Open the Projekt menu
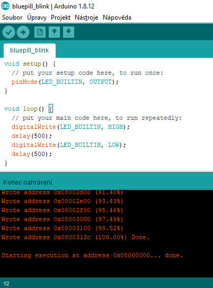The image size is (213, 288). tap(60, 18)
